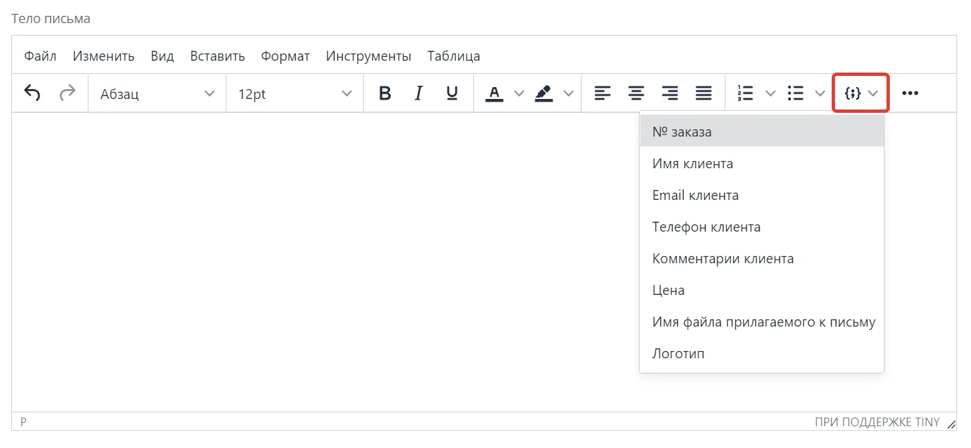The image size is (971, 448).
Task: Justify text alignment
Action: point(704,93)
